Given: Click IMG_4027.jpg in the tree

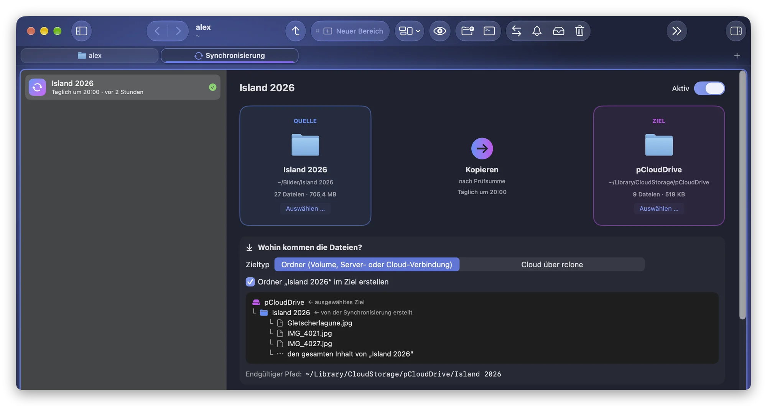Looking at the screenshot, I should coord(309,344).
